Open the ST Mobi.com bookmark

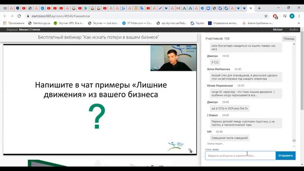pos(137,23)
